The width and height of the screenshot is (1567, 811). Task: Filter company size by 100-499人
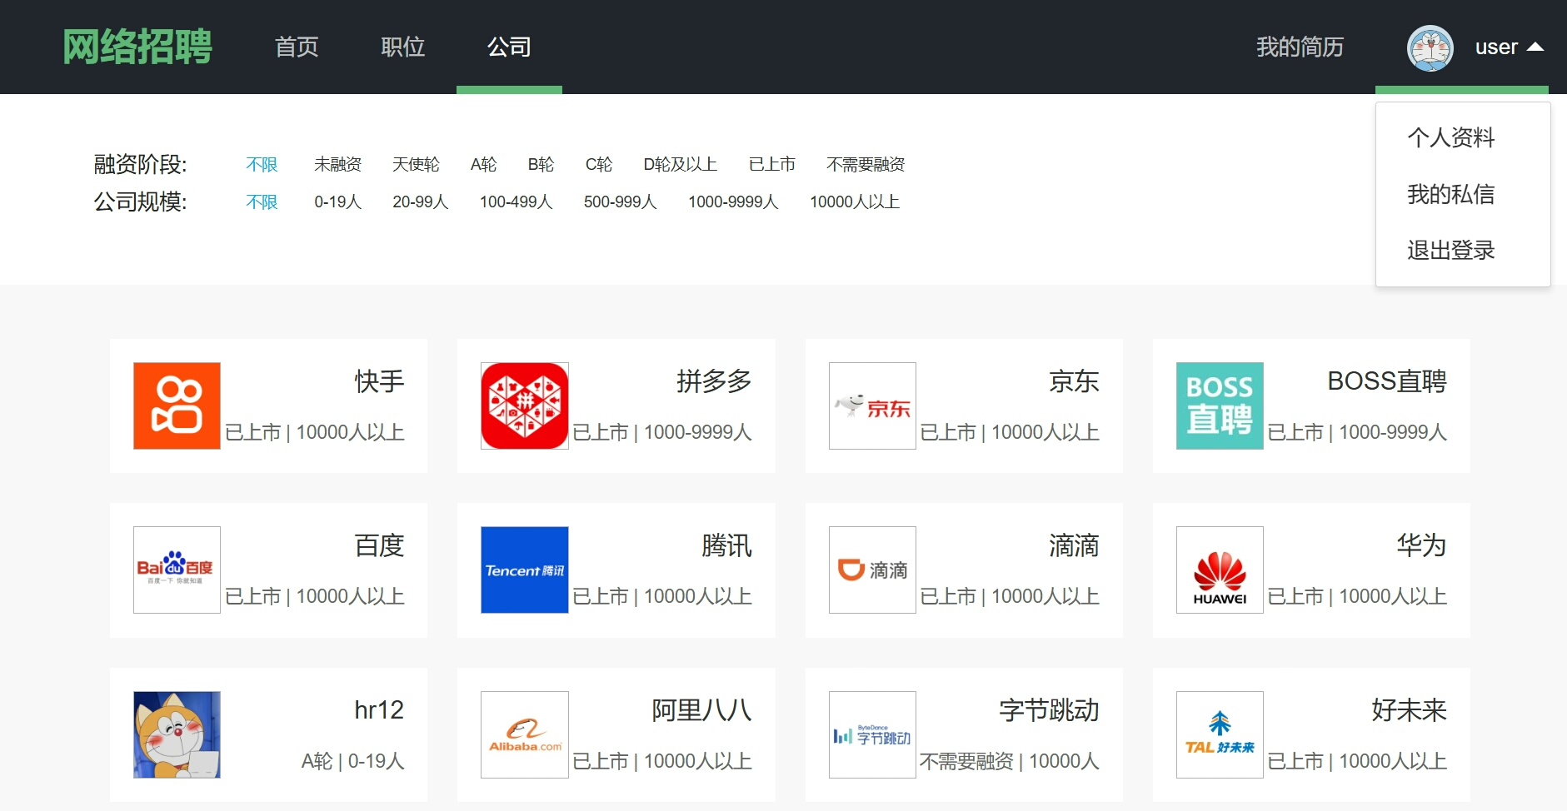pyautogui.click(x=517, y=202)
